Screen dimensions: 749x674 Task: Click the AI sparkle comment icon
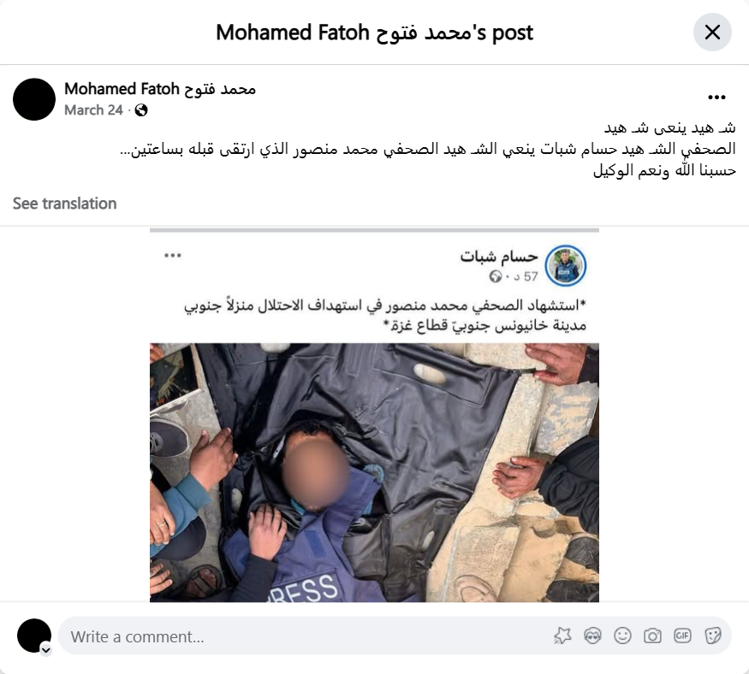pos(562,636)
